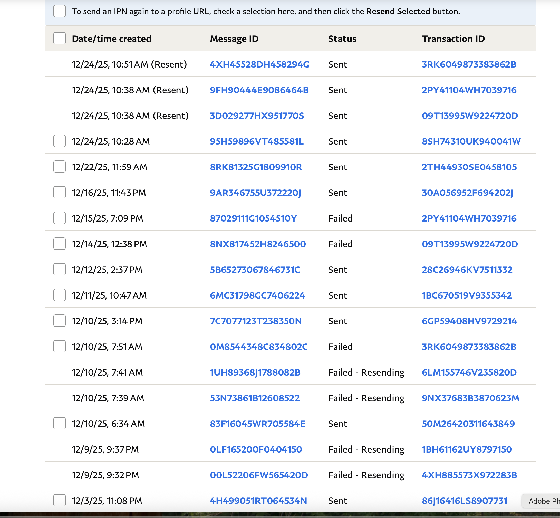The width and height of the screenshot is (560, 518).
Task: View transaction 9NX37683B3870623M
Action: click(470, 398)
